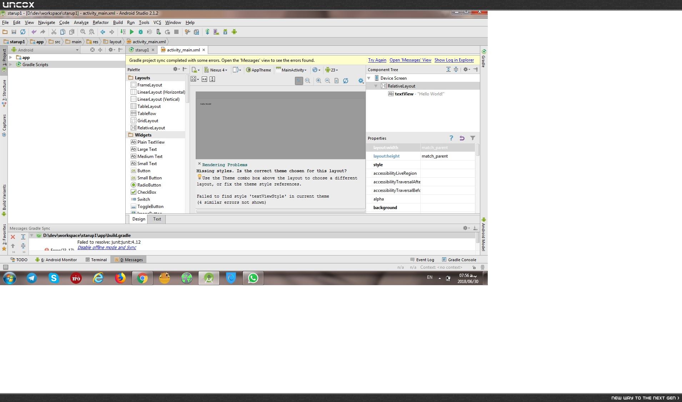Screen dimensions: 682x402
Task: Click the Cut scissors icon
Action: 54,32
